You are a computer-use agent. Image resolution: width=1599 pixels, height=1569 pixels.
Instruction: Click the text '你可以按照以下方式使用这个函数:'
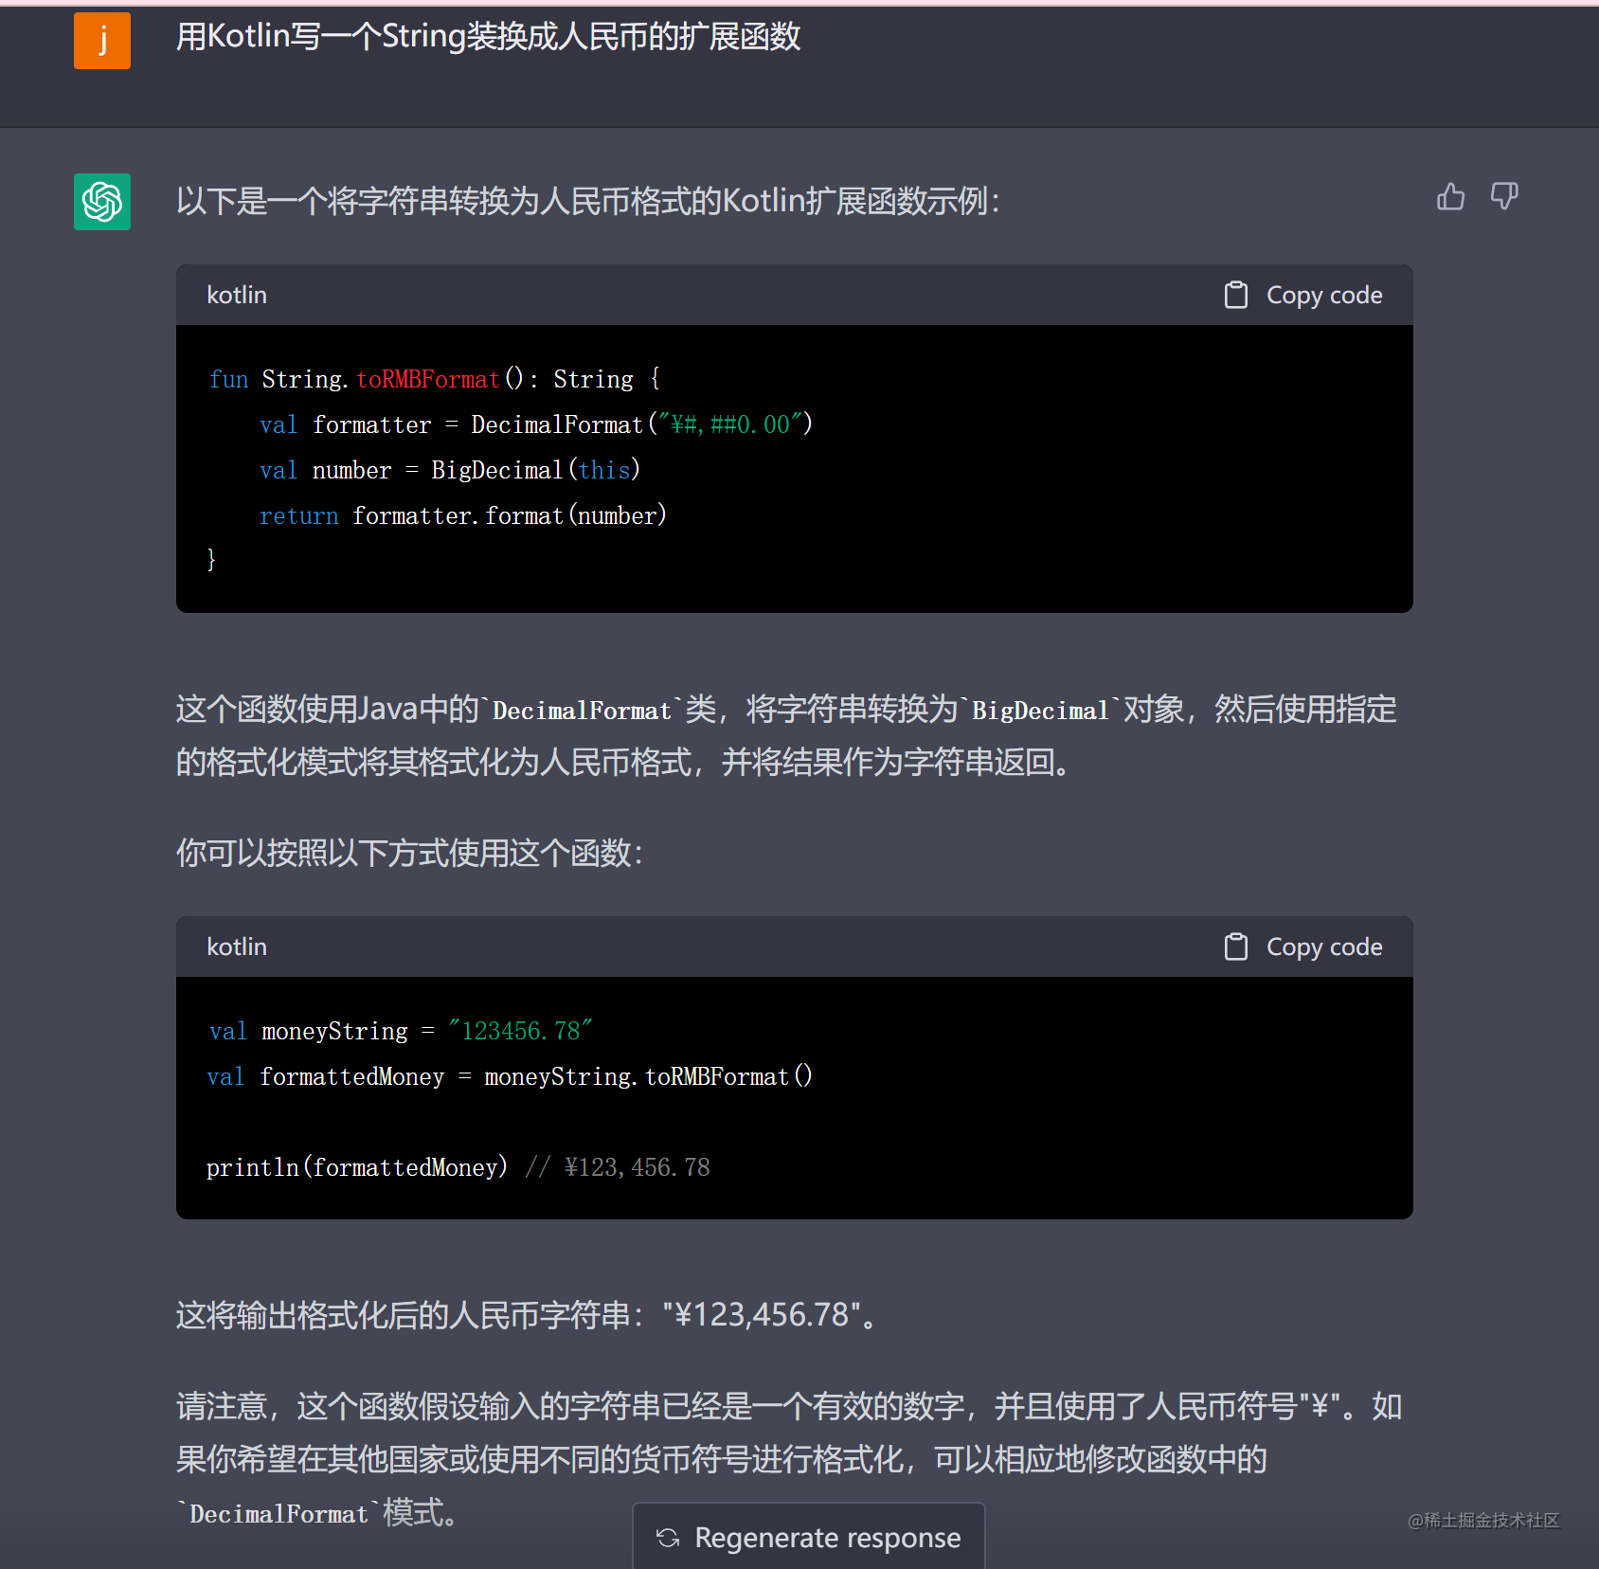click(410, 853)
